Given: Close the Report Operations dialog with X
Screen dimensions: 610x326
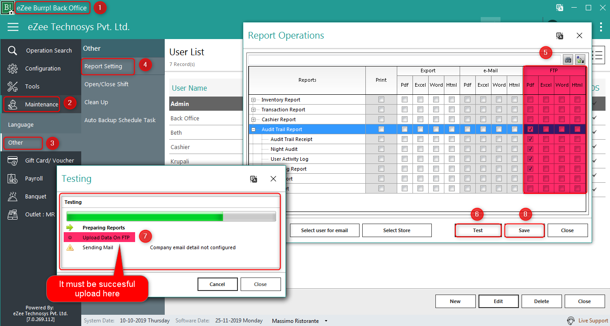Looking at the screenshot, I should point(579,35).
